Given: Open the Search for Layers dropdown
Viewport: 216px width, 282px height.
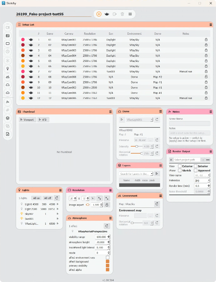Looking at the screenshot, I should click(136, 174).
